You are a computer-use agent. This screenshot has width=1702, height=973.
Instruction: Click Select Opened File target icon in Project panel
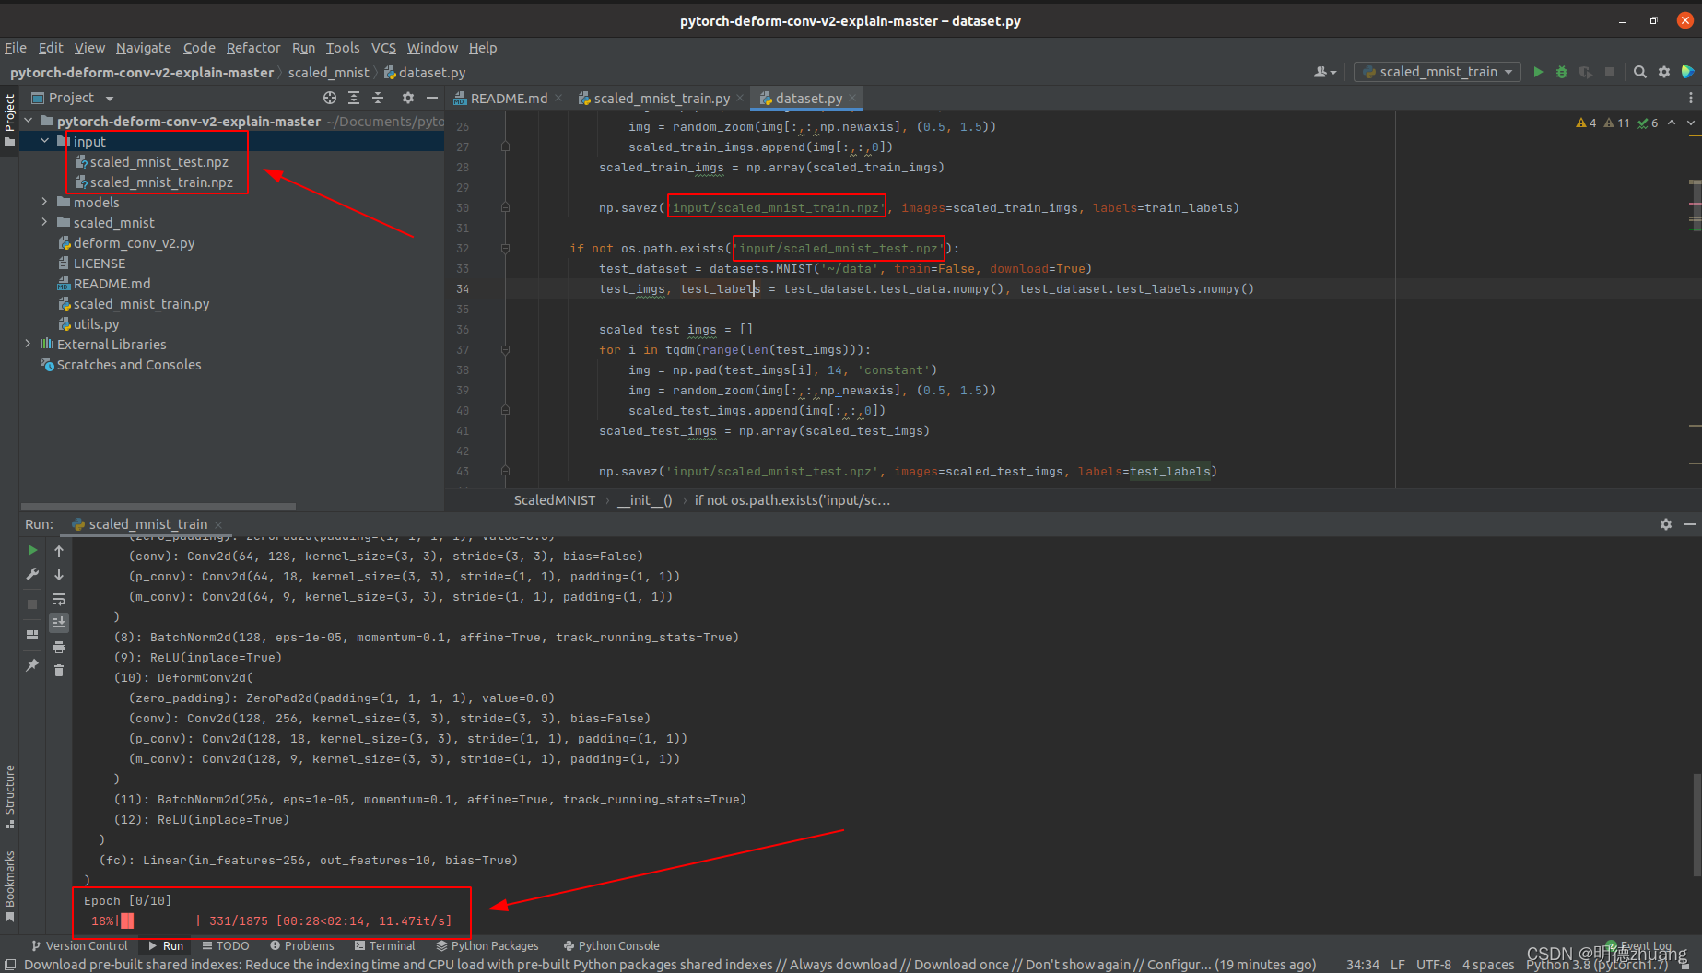(330, 98)
